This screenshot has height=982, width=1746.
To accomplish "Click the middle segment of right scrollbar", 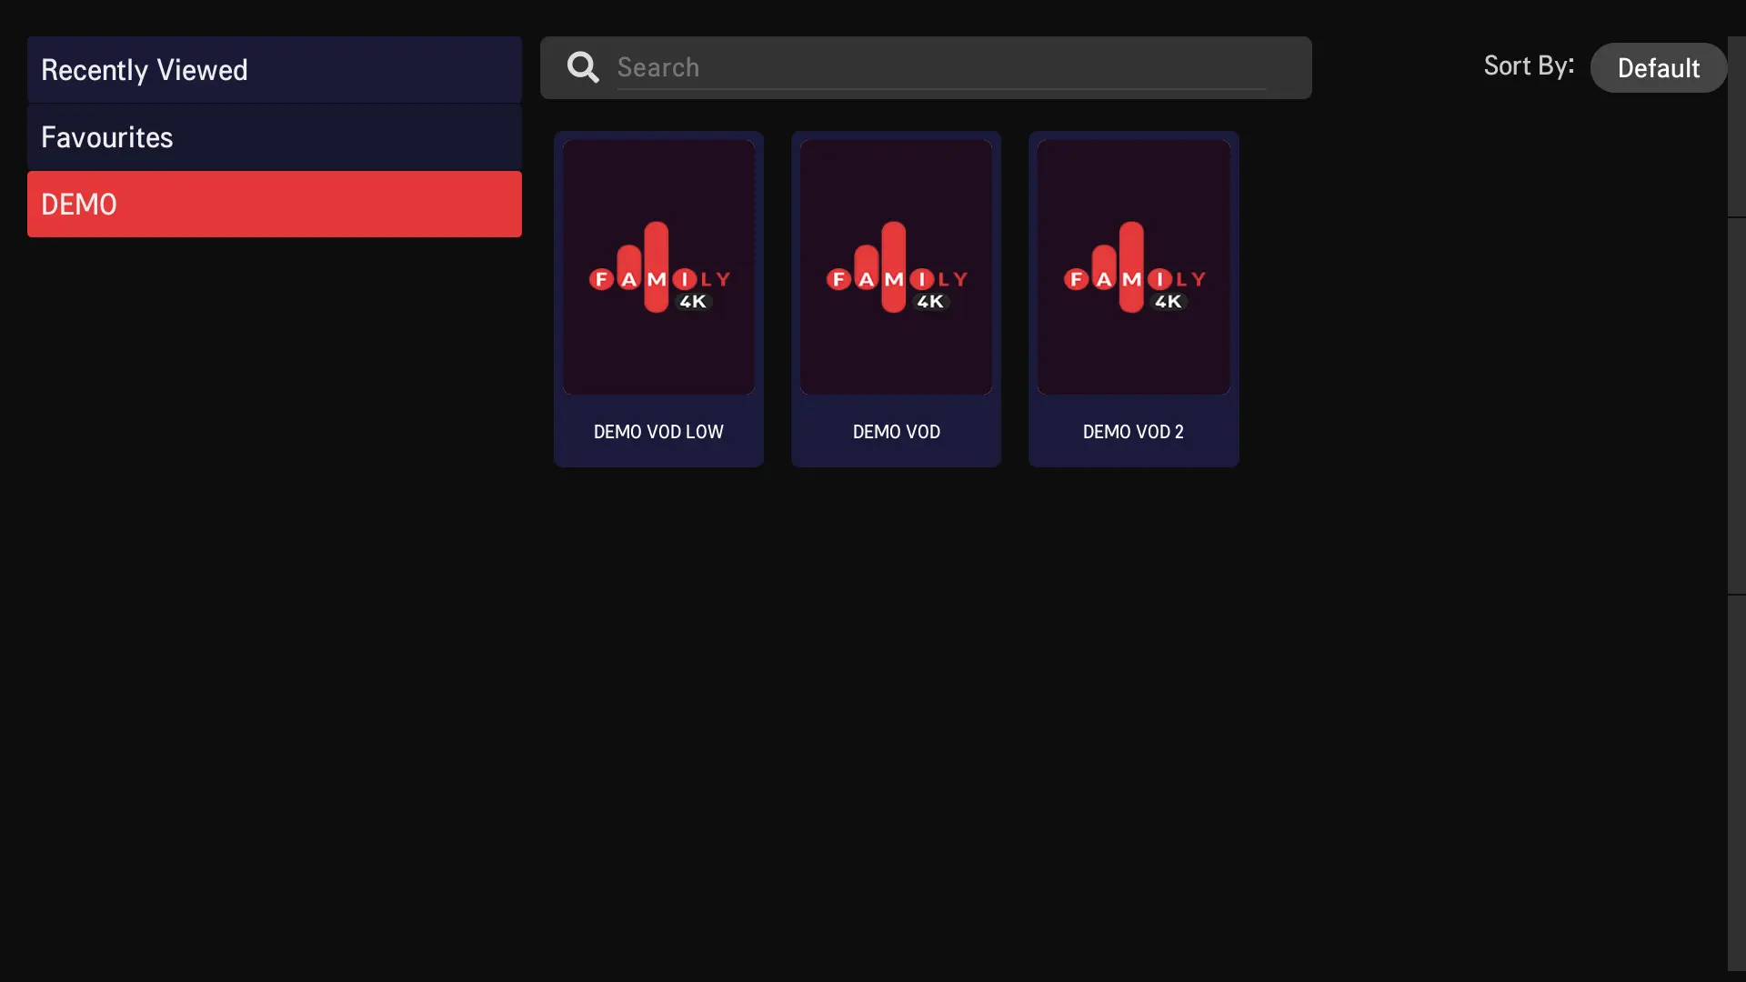I will (x=1736, y=406).
